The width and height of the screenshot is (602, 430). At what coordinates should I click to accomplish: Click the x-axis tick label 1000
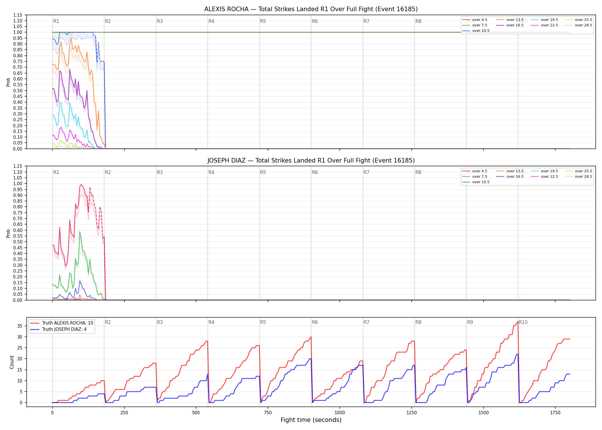pyautogui.click(x=340, y=413)
